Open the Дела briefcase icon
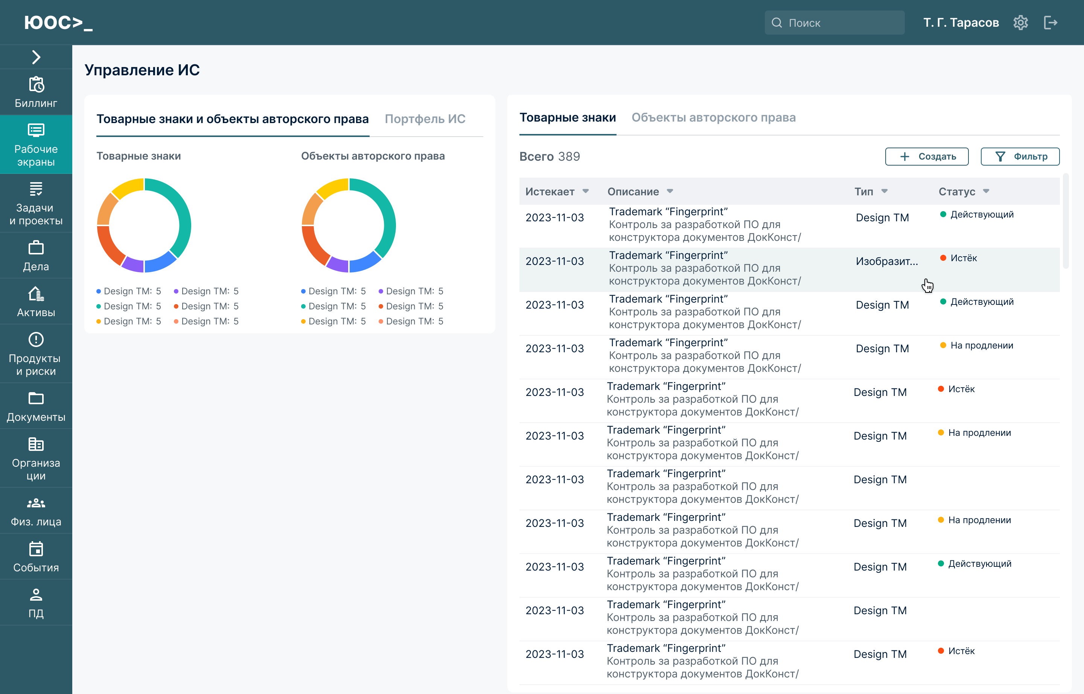This screenshot has width=1084, height=694. coord(36,248)
